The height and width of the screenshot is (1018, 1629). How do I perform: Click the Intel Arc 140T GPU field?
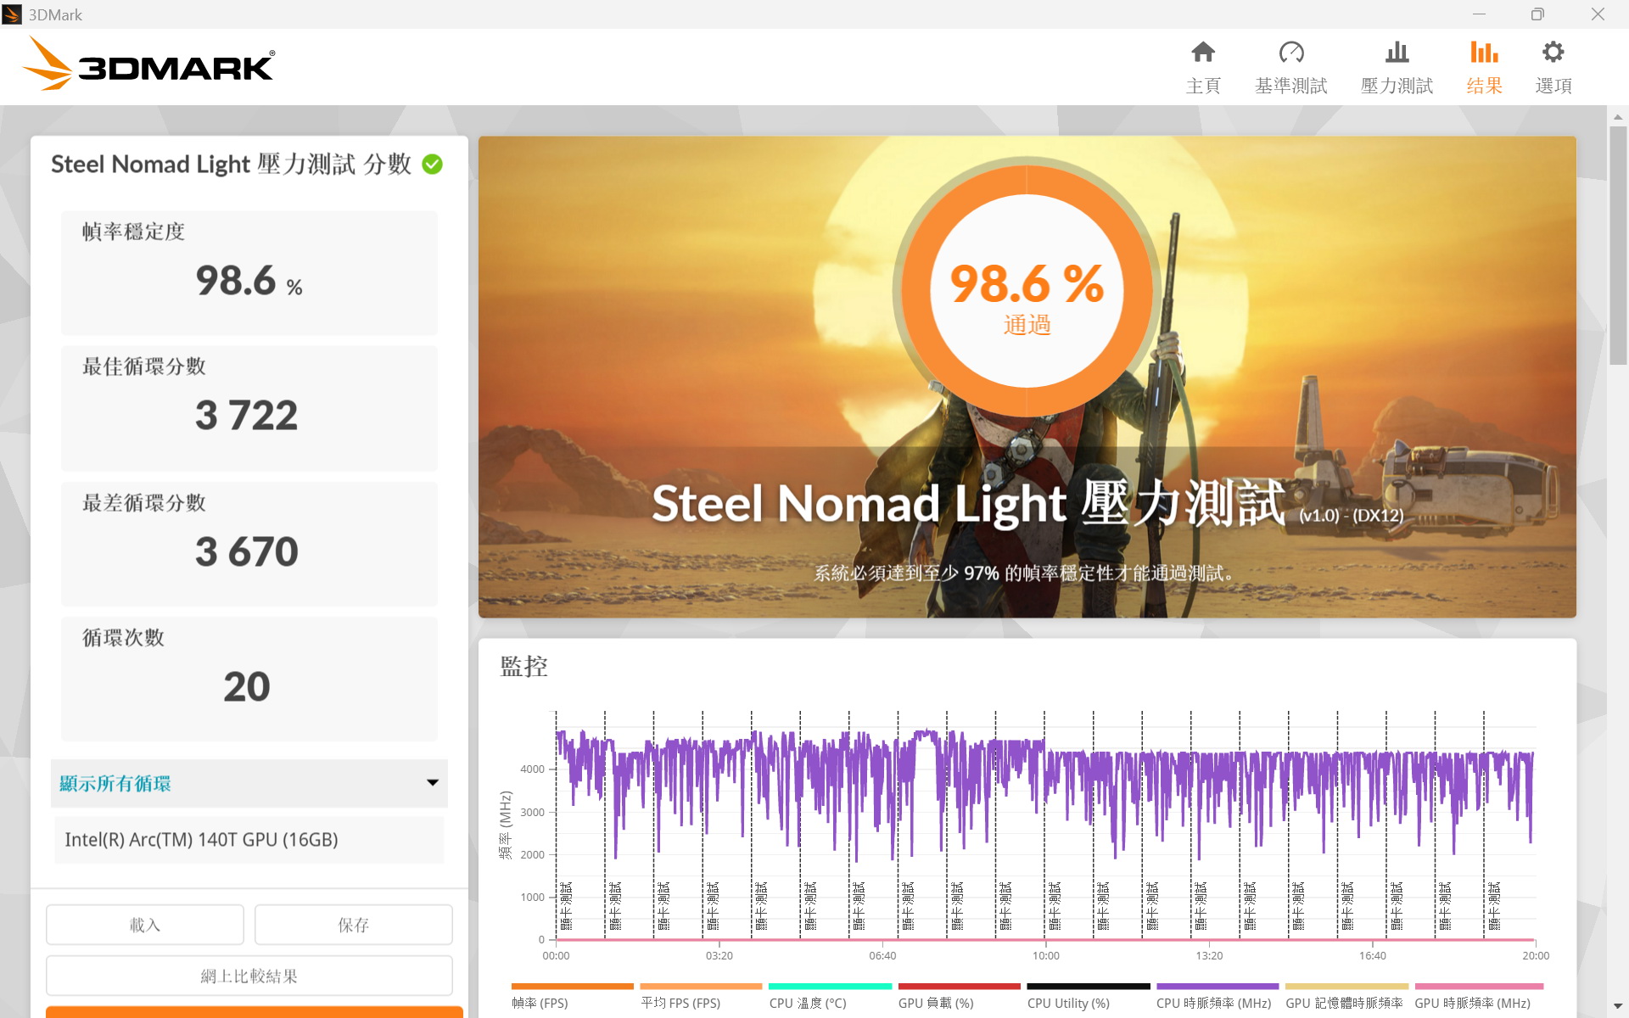pyautogui.click(x=249, y=840)
